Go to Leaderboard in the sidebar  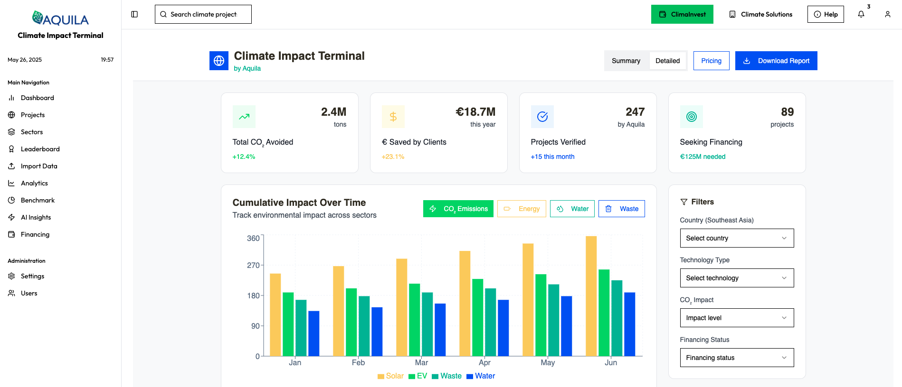[40, 149]
